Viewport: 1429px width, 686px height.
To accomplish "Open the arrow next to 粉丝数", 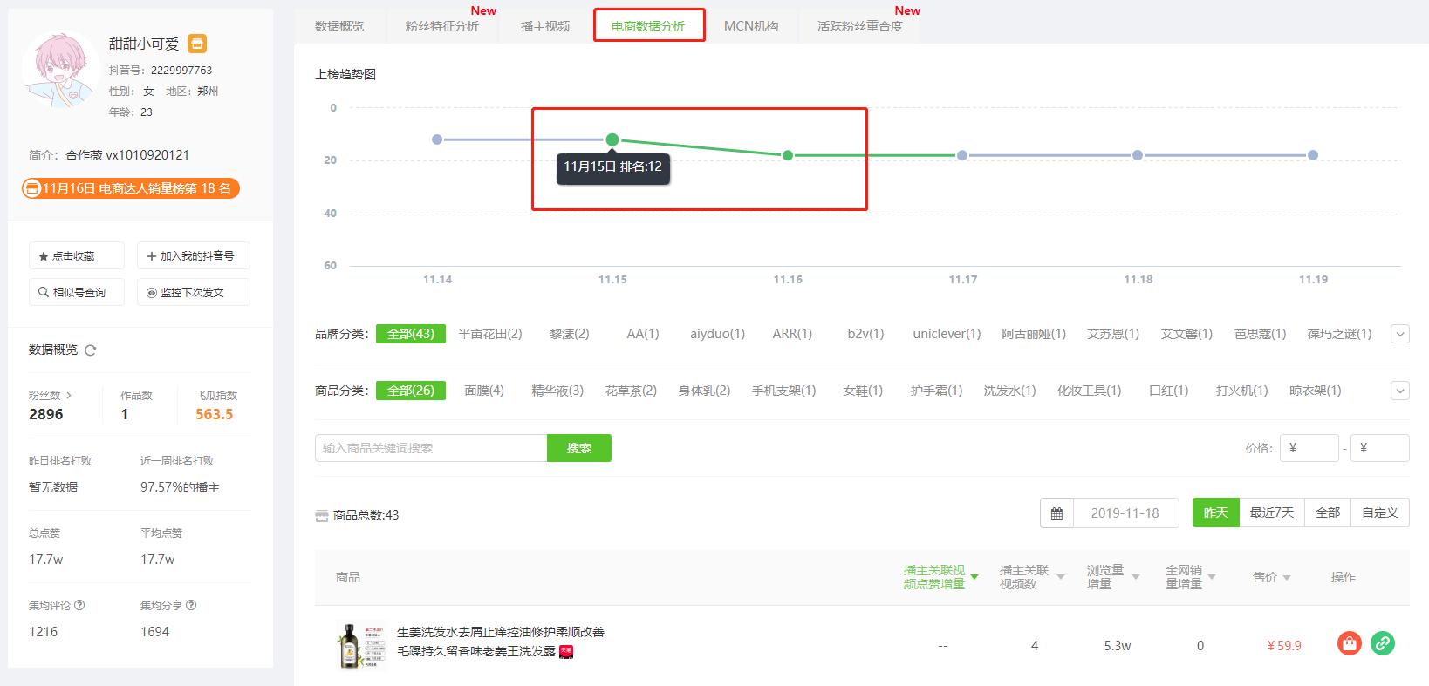I will pos(69,396).
